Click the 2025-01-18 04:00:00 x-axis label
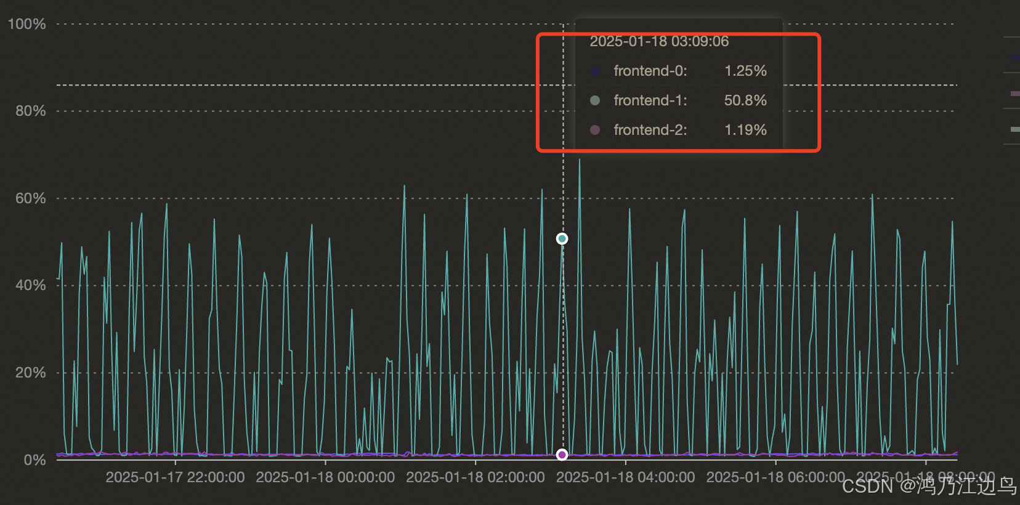Image resolution: width=1020 pixels, height=505 pixels. tap(625, 477)
